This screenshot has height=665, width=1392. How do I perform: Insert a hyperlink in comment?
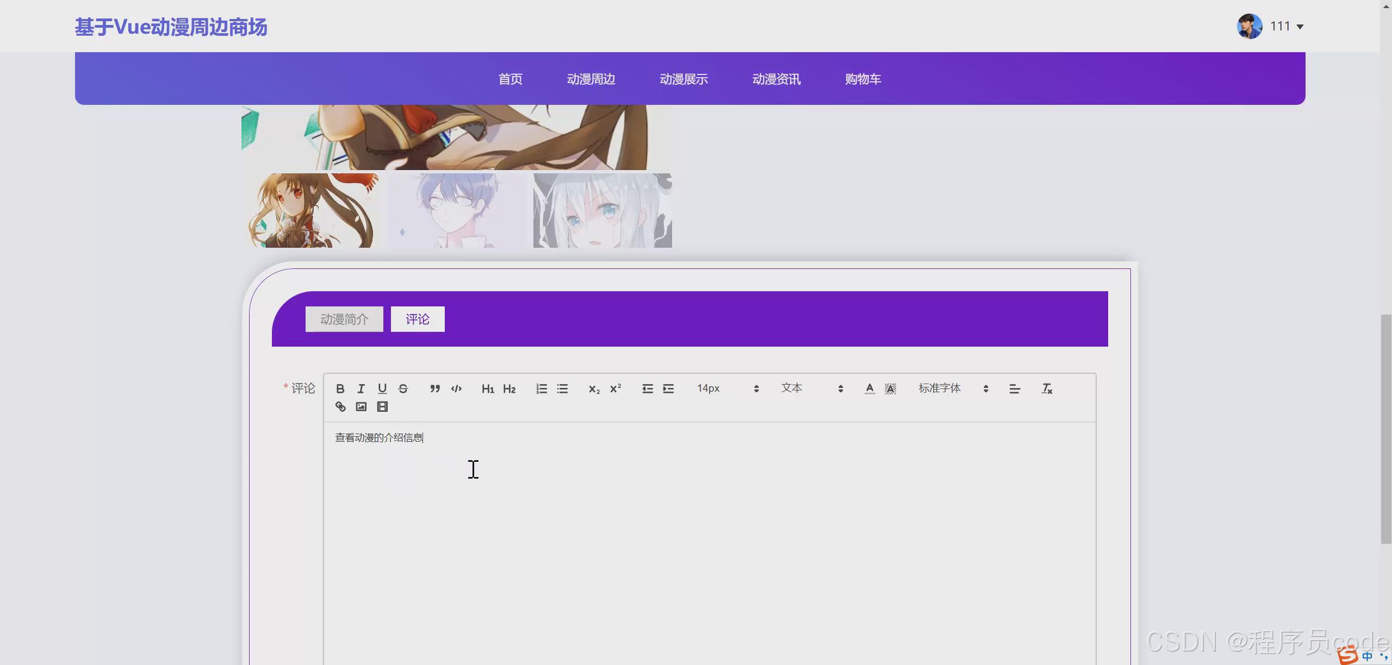click(x=340, y=406)
